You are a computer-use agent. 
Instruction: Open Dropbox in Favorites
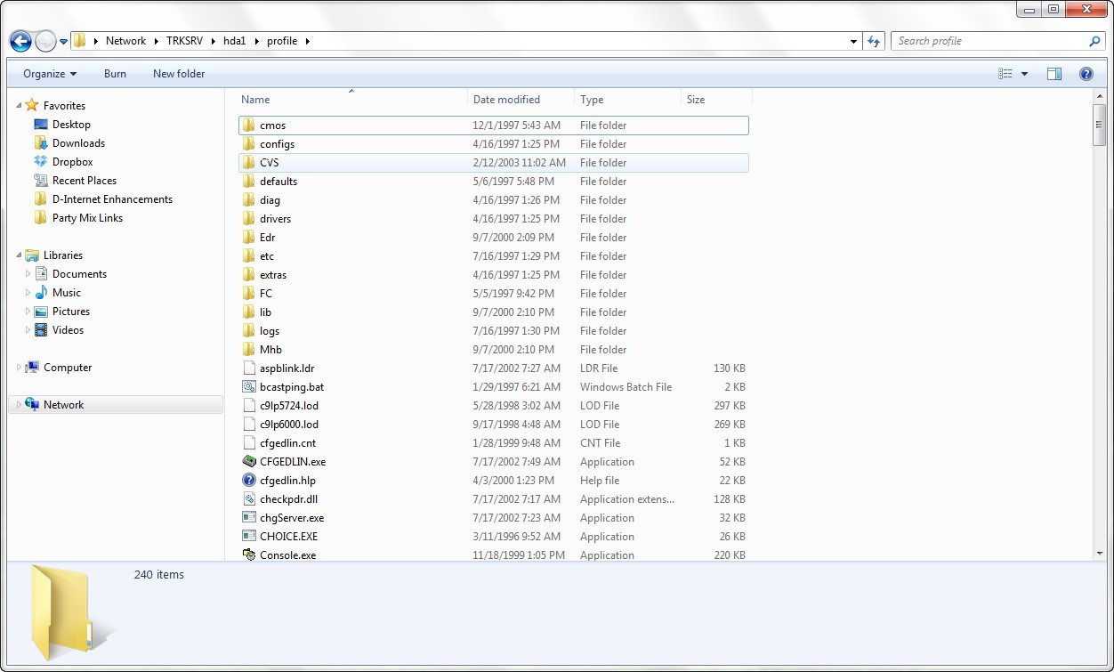pyautogui.click(x=72, y=162)
